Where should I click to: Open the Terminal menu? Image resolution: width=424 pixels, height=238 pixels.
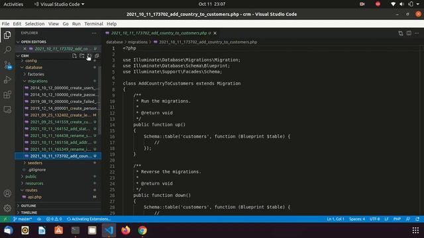coord(93,24)
